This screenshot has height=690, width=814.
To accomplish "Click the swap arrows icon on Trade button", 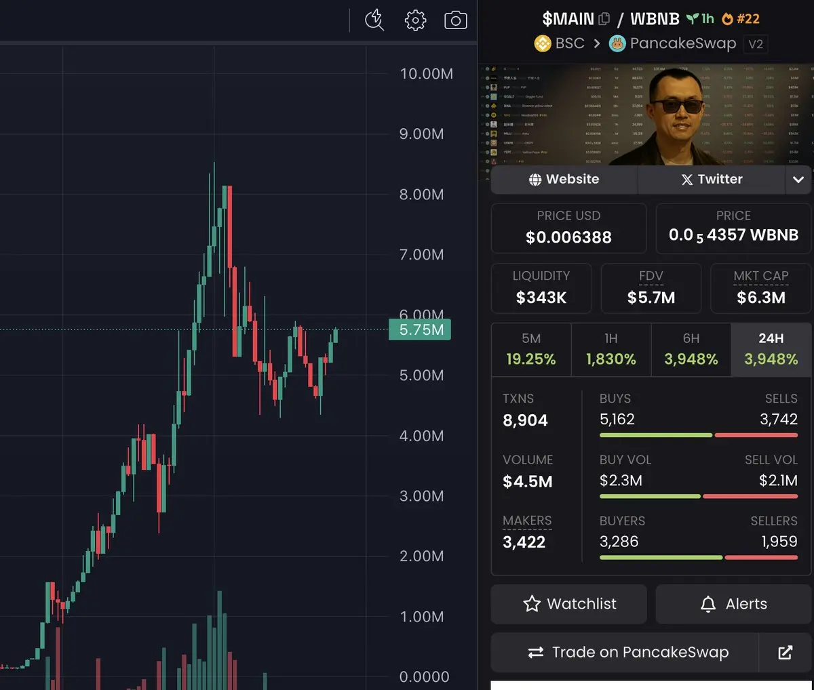I will point(536,652).
